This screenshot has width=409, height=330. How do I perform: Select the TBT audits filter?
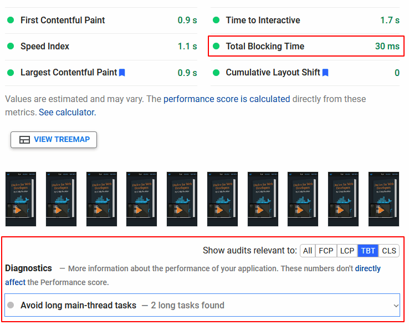pyautogui.click(x=368, y=251)
